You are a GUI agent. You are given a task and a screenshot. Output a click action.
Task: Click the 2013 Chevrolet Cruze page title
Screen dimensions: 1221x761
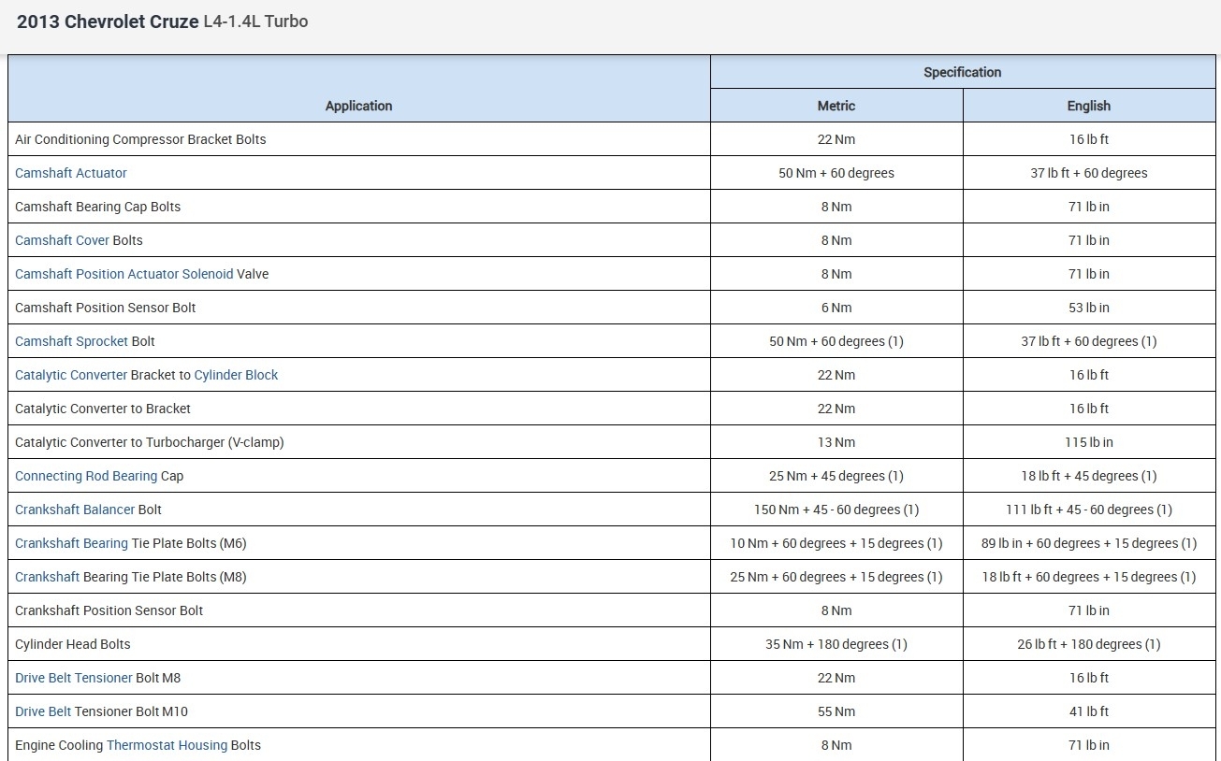click(108, 22)
